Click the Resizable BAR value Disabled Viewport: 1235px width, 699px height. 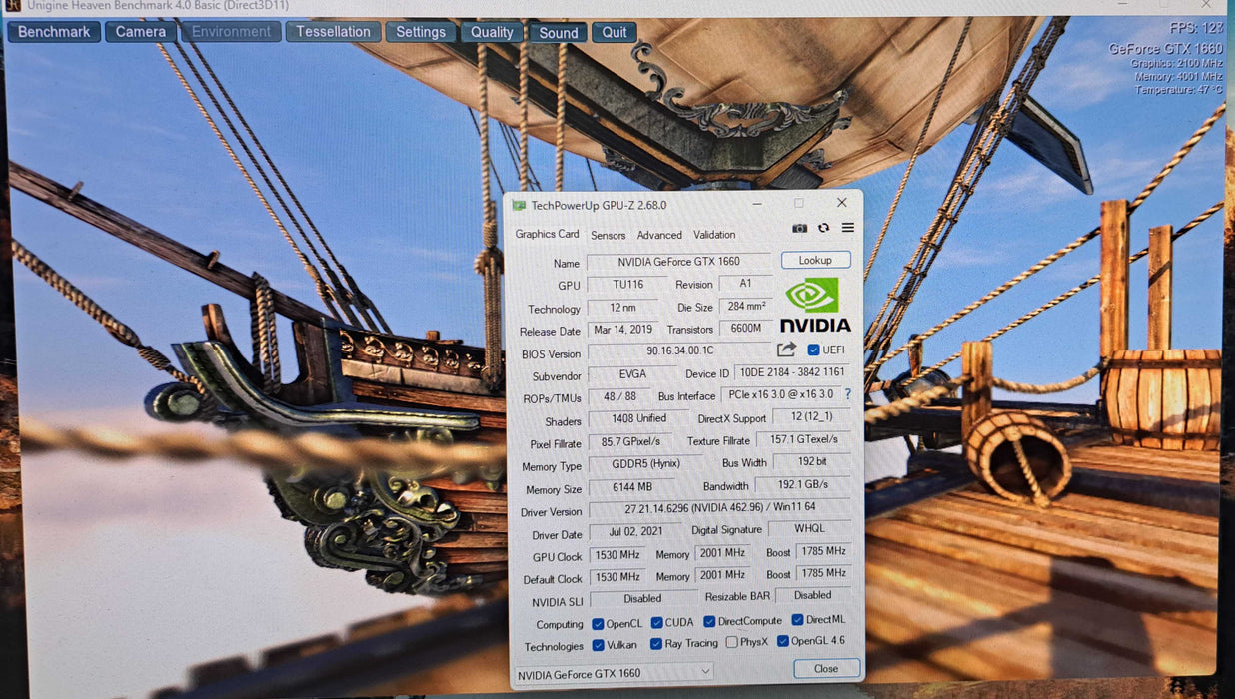(813, 595)
